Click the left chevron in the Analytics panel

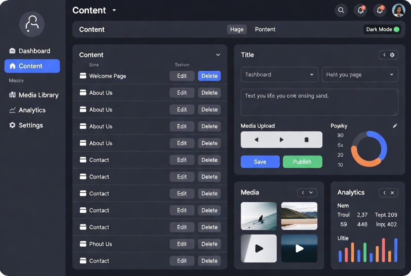[384, 193]
